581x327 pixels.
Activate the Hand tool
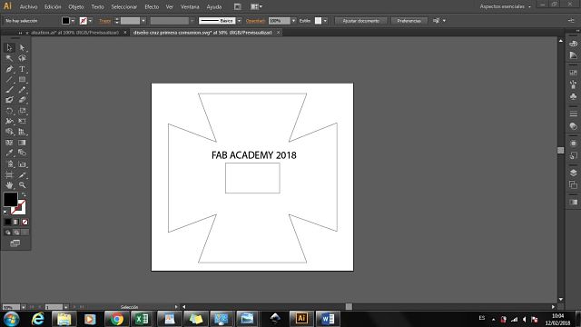coord(9,185)
